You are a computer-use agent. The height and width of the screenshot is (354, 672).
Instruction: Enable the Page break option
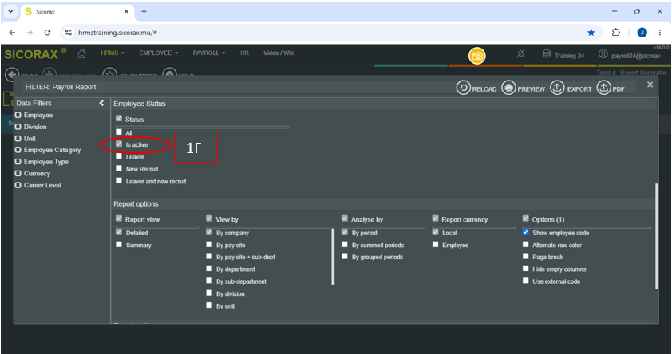coord(525,256)
